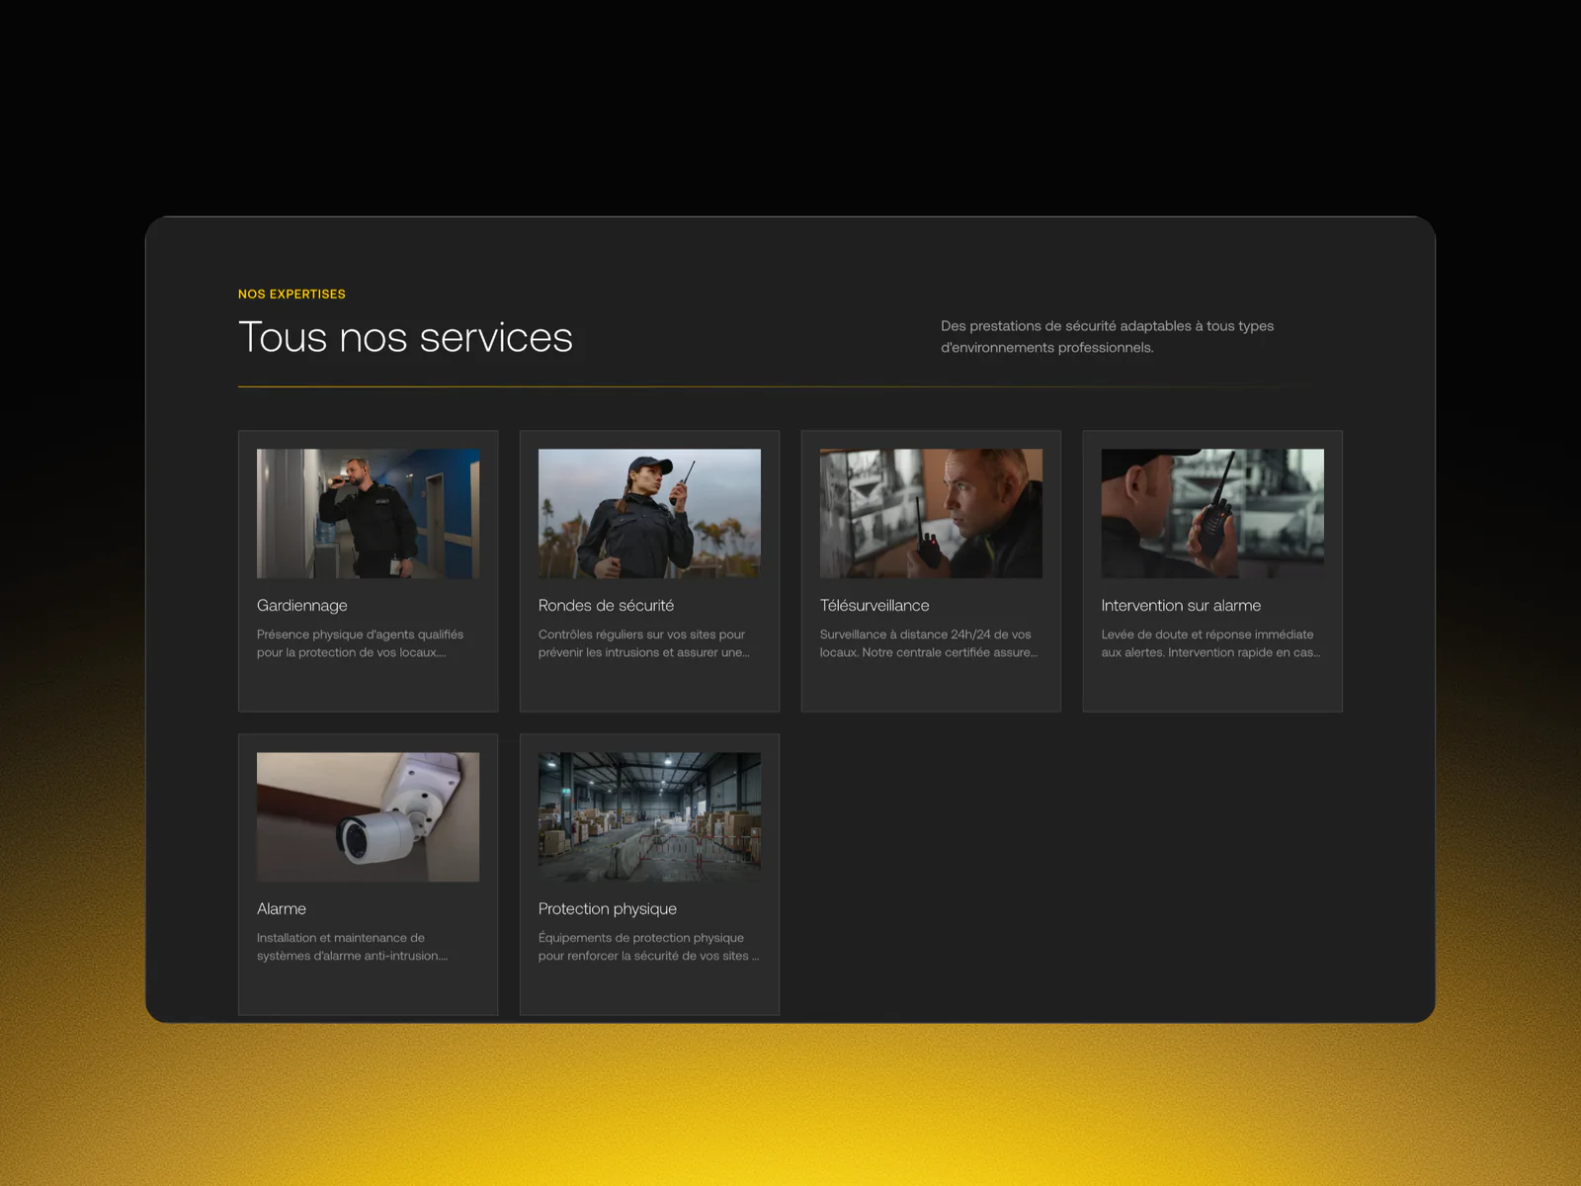The width and height of the screenshot is (1581, 1186).
Task: Open the Gardiennage service card image
Action: click(368, 514)
